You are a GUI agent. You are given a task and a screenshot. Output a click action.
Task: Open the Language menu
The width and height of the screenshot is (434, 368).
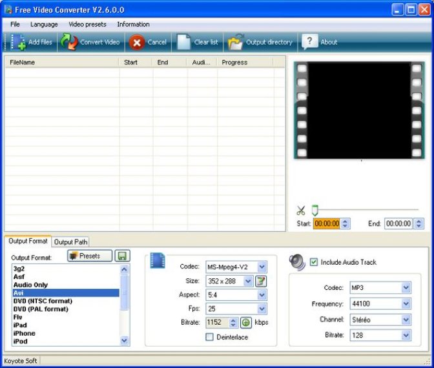[44, 25]
